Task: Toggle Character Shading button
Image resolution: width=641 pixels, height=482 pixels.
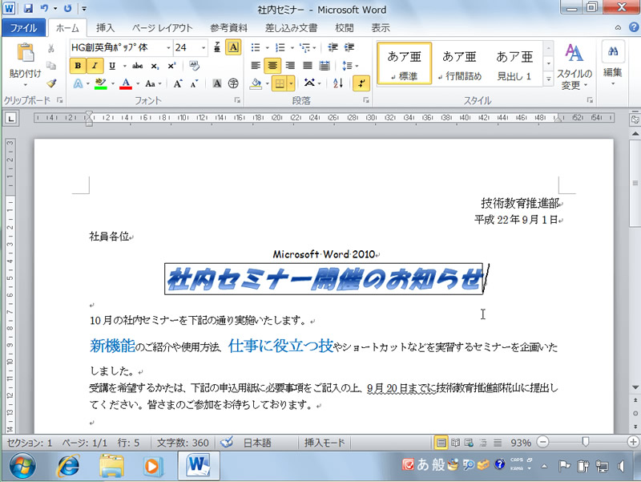Action: 217,84
